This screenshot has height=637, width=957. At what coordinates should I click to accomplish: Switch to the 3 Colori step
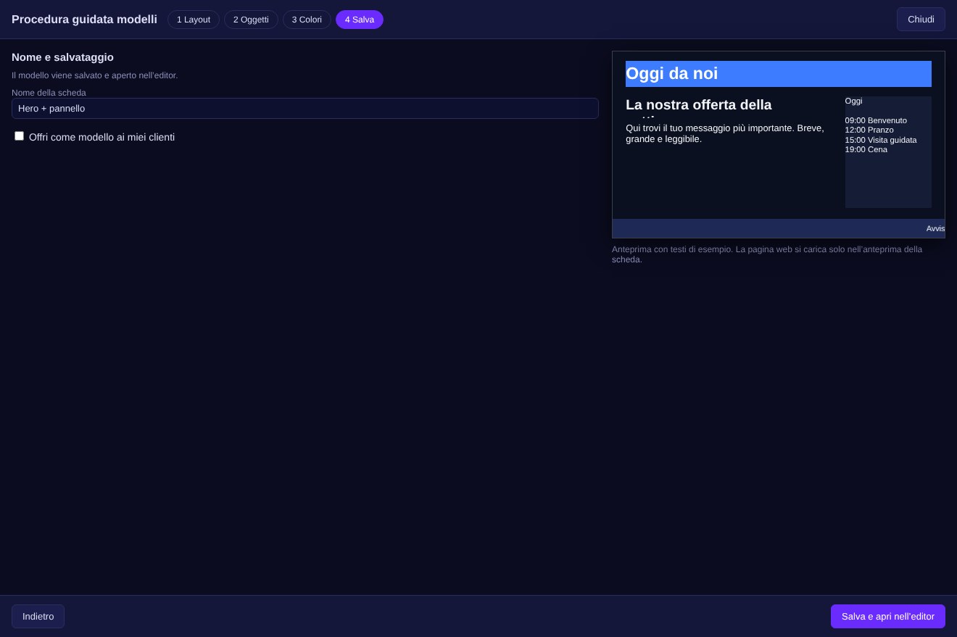tap(307, 20)
